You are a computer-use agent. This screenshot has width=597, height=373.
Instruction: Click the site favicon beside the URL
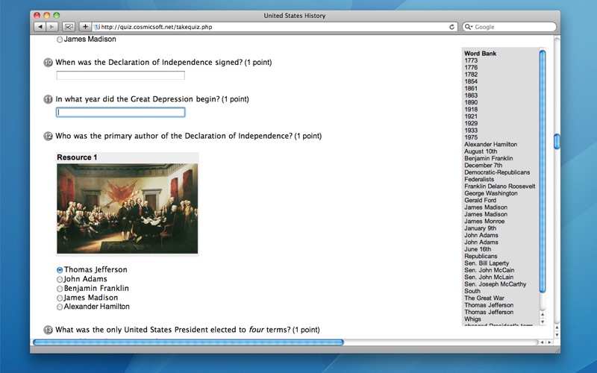pos(97,27)
